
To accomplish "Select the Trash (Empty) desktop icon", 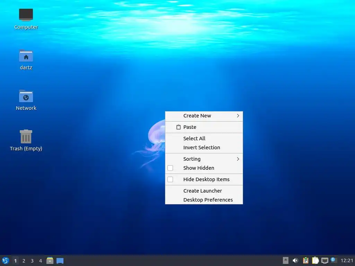I will point(26,136).
